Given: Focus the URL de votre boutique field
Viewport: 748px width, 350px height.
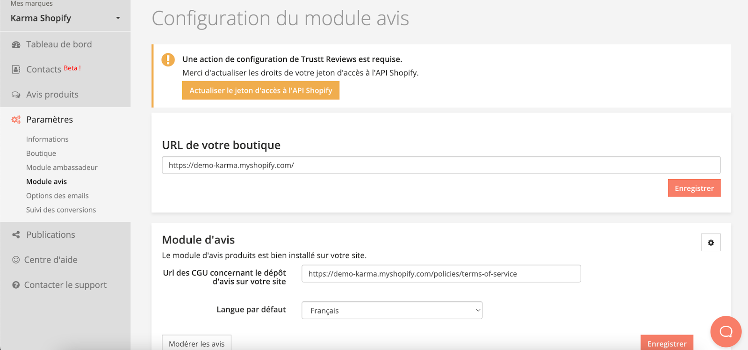Looking at the screenshot, I should [441, 165].
